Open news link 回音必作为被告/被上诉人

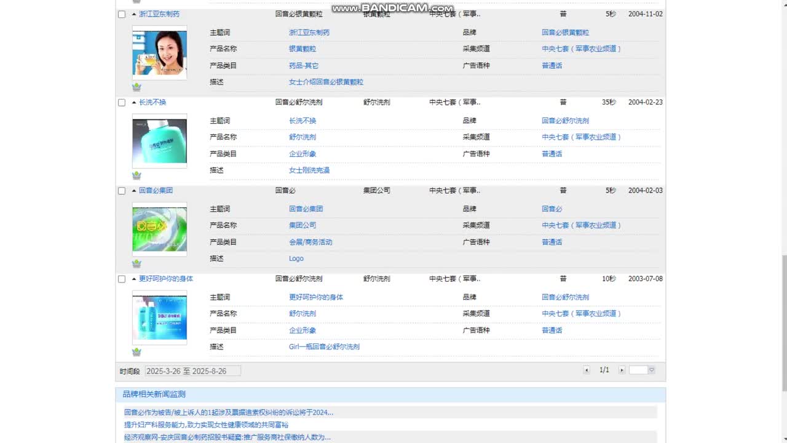pyautogui.click(x=229, y=413)
